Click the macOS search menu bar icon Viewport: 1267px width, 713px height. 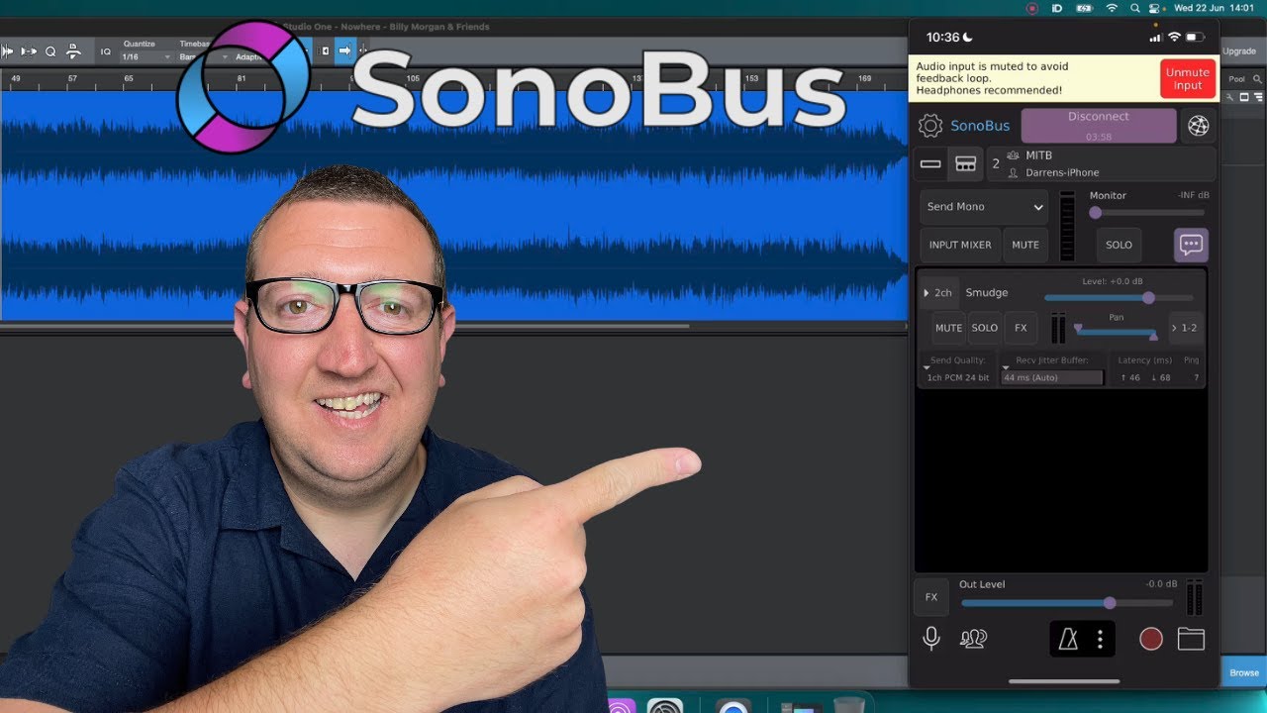[1136, 8]
